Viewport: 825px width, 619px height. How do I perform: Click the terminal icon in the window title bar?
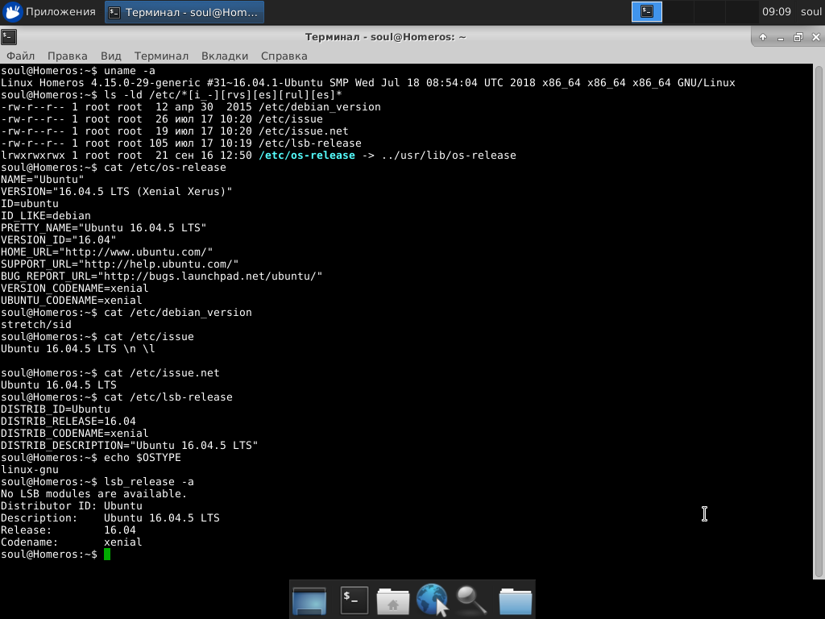click(x=9, y=37)
